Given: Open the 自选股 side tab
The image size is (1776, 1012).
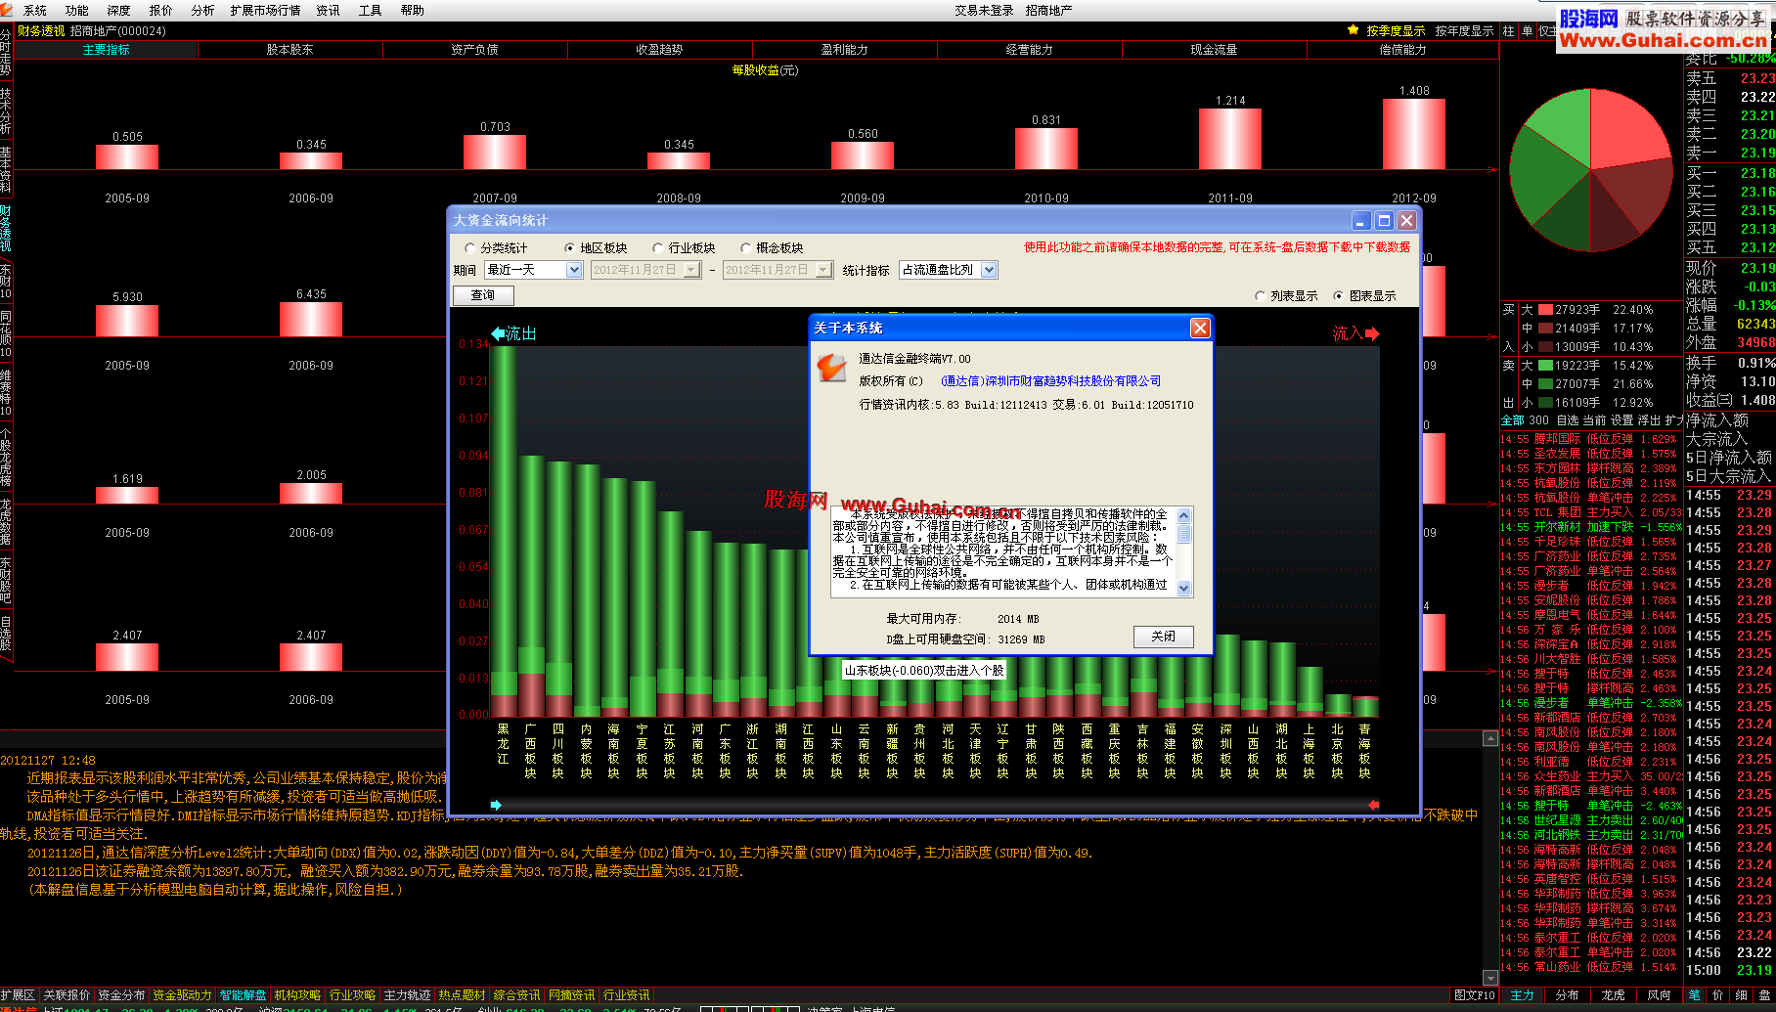Looking at the screenshot, I should click(x=6, y=633).
